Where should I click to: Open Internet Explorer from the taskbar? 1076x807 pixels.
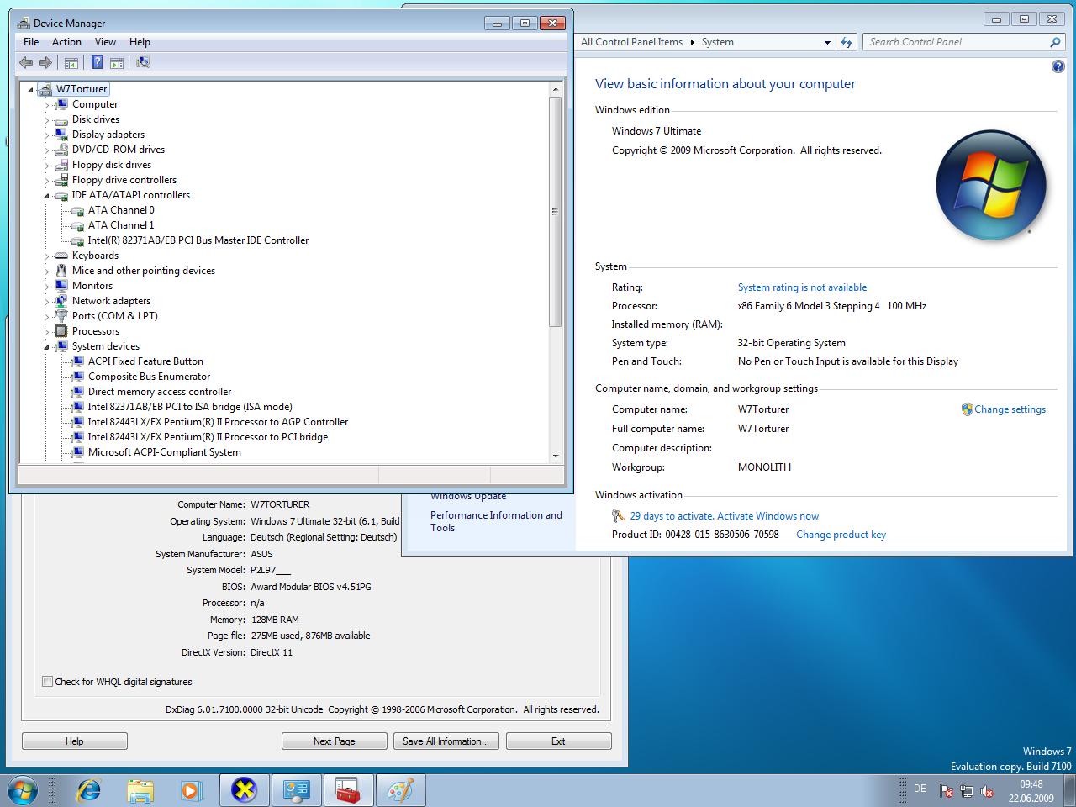tap(88, 790)
